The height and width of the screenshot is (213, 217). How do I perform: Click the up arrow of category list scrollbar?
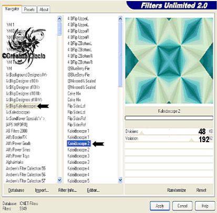tap(59, 19)
